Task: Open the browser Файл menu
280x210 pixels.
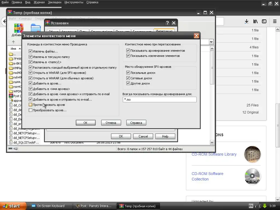Action: click(x=5, y=2)
